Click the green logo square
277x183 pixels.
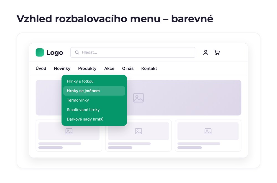pos(40,52)
